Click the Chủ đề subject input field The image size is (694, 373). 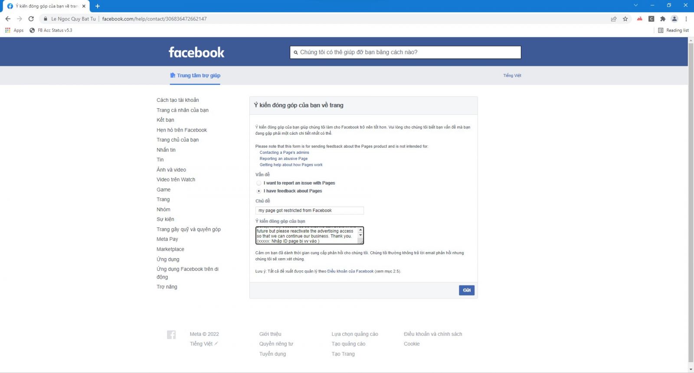[310, 211]
